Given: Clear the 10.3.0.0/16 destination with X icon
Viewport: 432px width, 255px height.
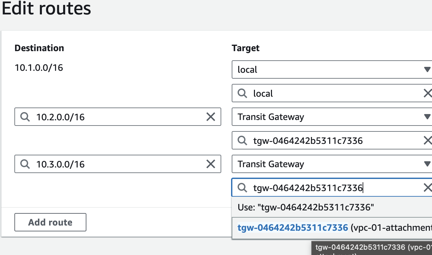Looking at the screenshot, I should (210, 164).
